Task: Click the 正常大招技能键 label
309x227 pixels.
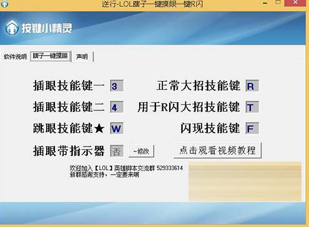Action: point(199,85)
